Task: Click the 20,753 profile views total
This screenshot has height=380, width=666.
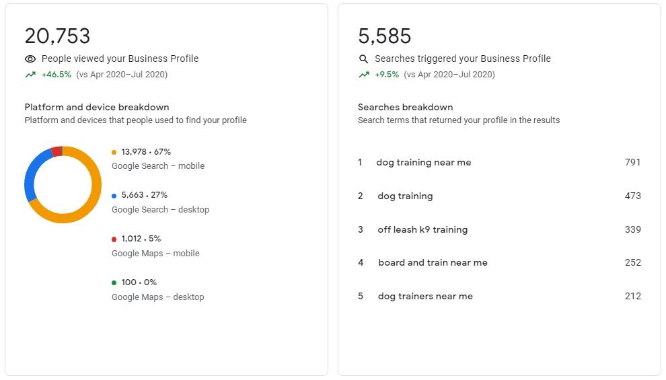Action: (57, 36)
